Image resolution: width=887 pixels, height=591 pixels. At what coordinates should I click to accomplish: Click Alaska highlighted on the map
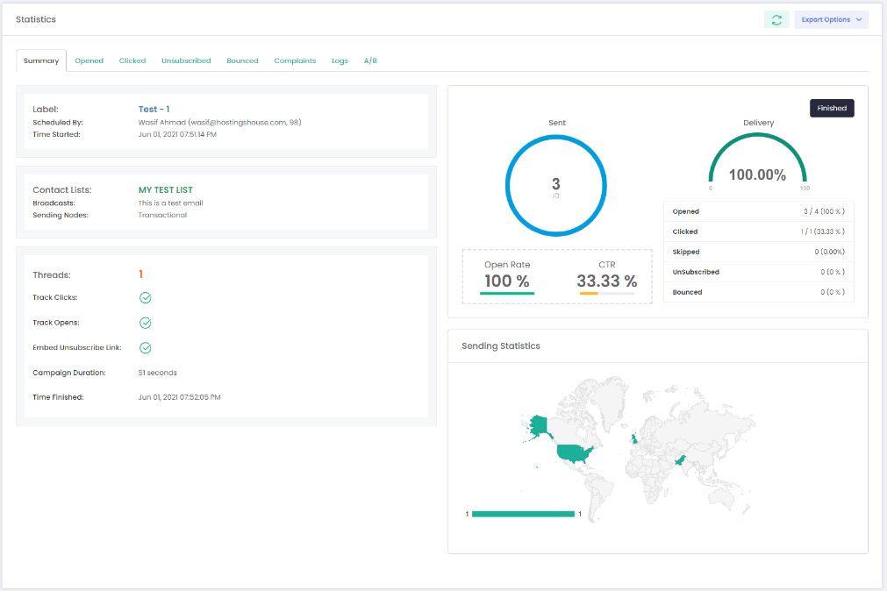[539, 426]
